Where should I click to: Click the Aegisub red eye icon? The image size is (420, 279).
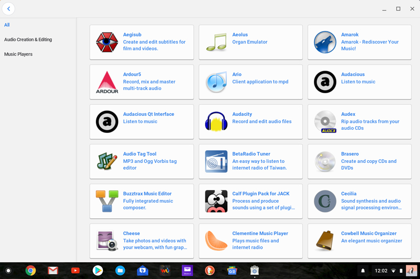(x=107, y=42)
